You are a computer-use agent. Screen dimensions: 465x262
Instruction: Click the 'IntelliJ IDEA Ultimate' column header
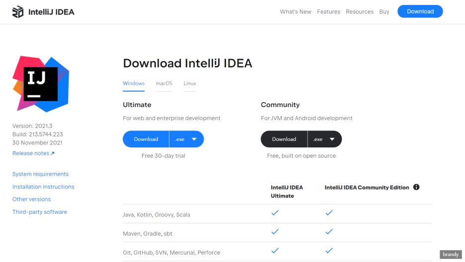point(287,192)
